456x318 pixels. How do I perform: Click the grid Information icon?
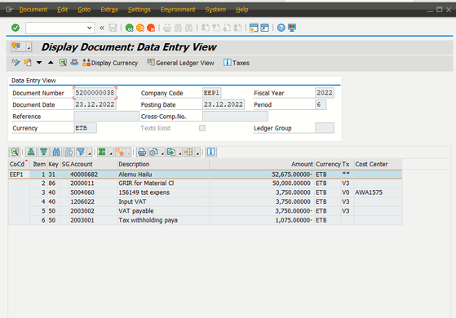pyautogui.click(x=210, y=152)
